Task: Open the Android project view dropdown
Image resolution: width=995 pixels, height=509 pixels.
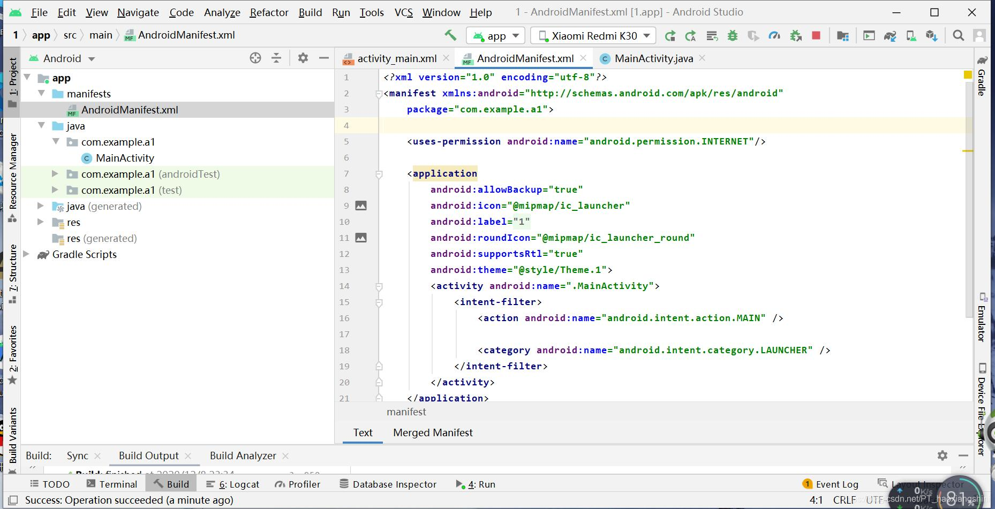Action: (x=62, y=58)
